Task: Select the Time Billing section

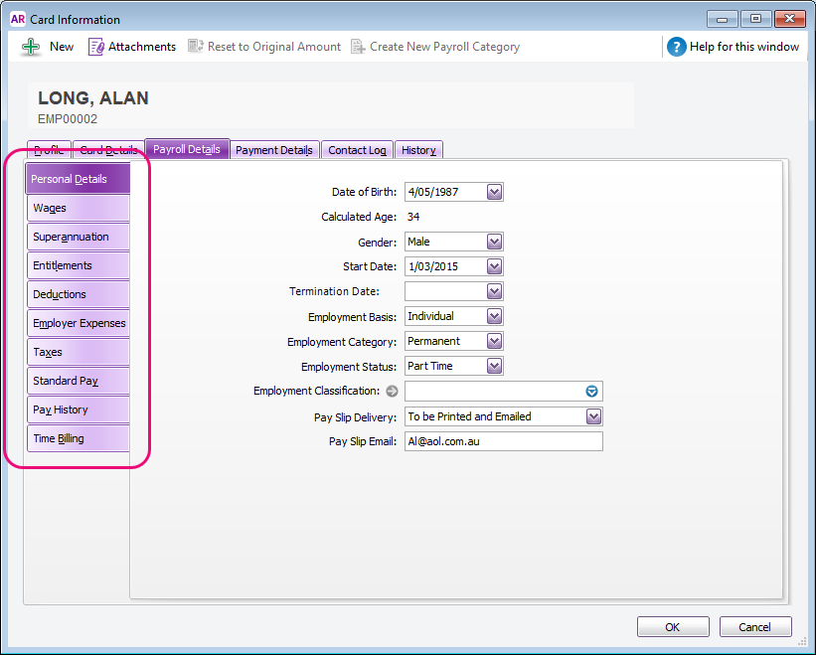Action: tap(78, 438)
